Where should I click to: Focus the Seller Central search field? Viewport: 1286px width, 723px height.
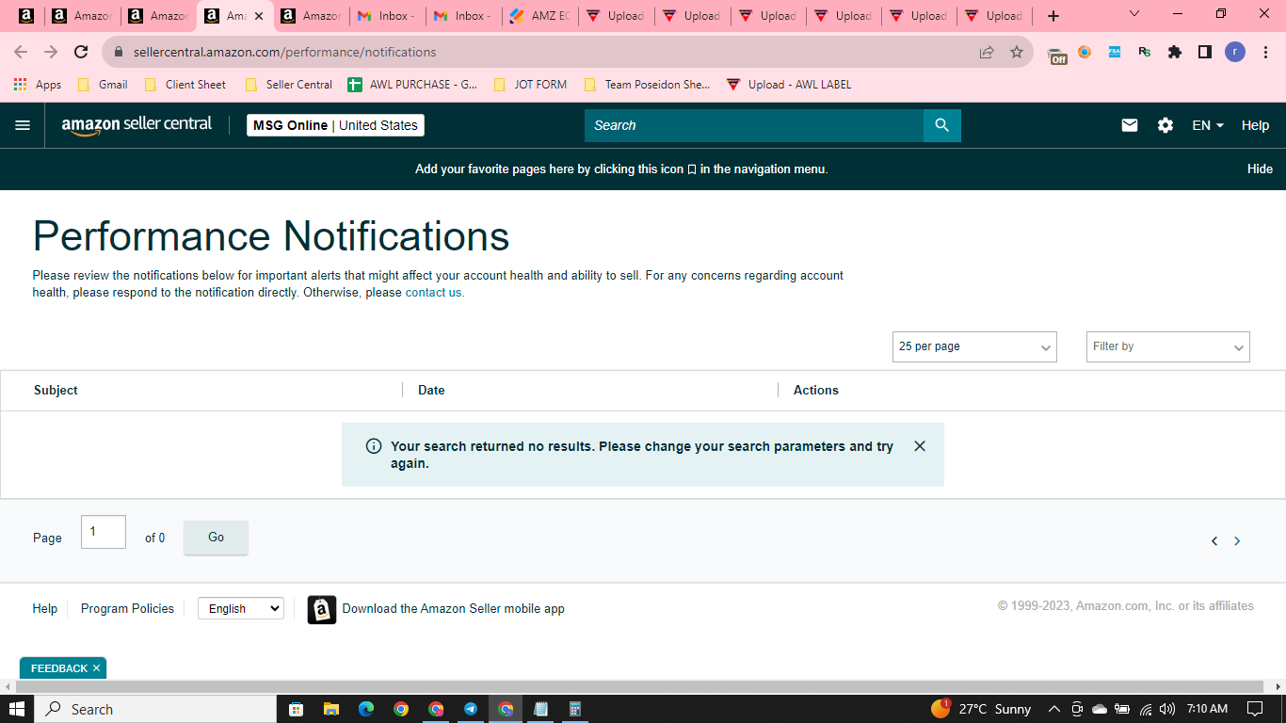[754, 125]
